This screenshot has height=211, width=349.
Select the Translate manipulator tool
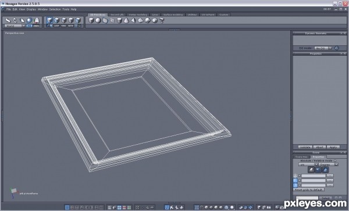(8, 20)
